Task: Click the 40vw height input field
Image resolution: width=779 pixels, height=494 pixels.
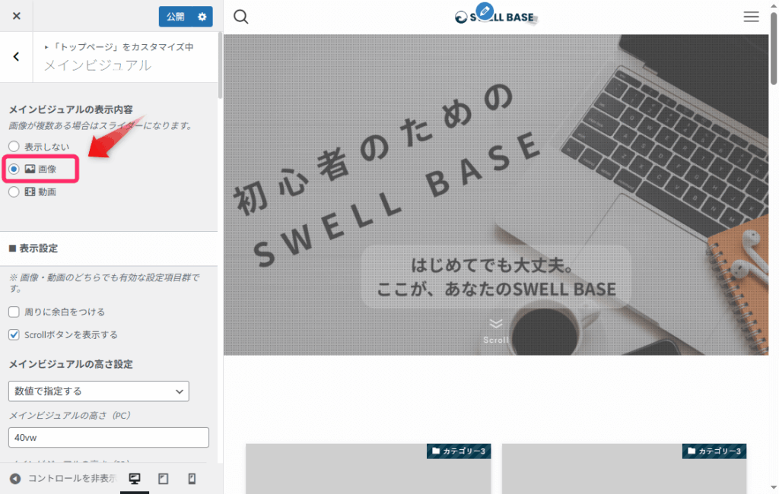Action: pos(109,438)
